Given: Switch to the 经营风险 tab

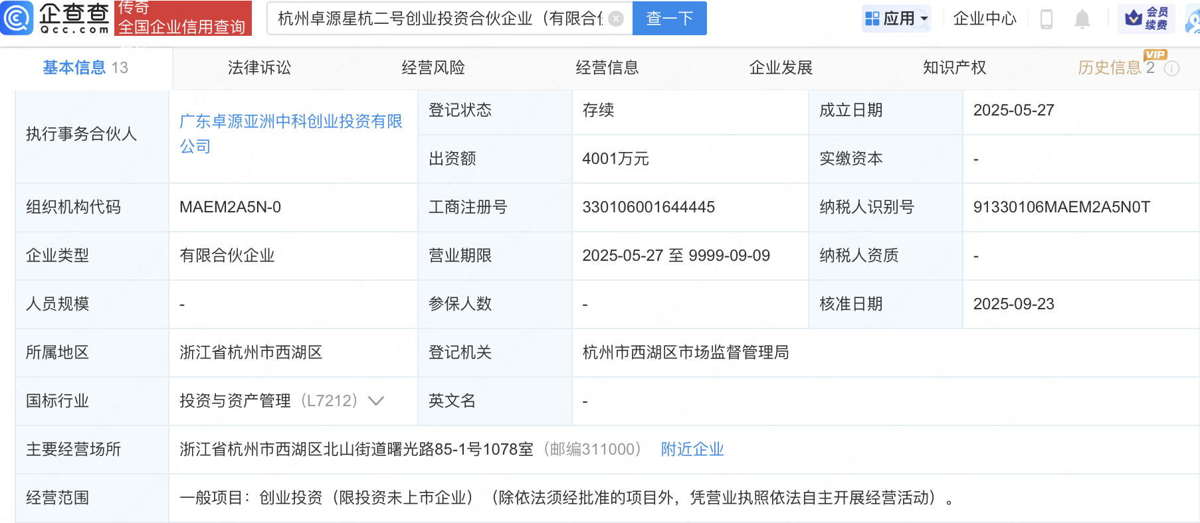Looking at the screenshot, I should click(433, 68).
